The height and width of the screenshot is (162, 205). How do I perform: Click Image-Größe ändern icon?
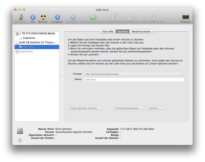[153, 17]
